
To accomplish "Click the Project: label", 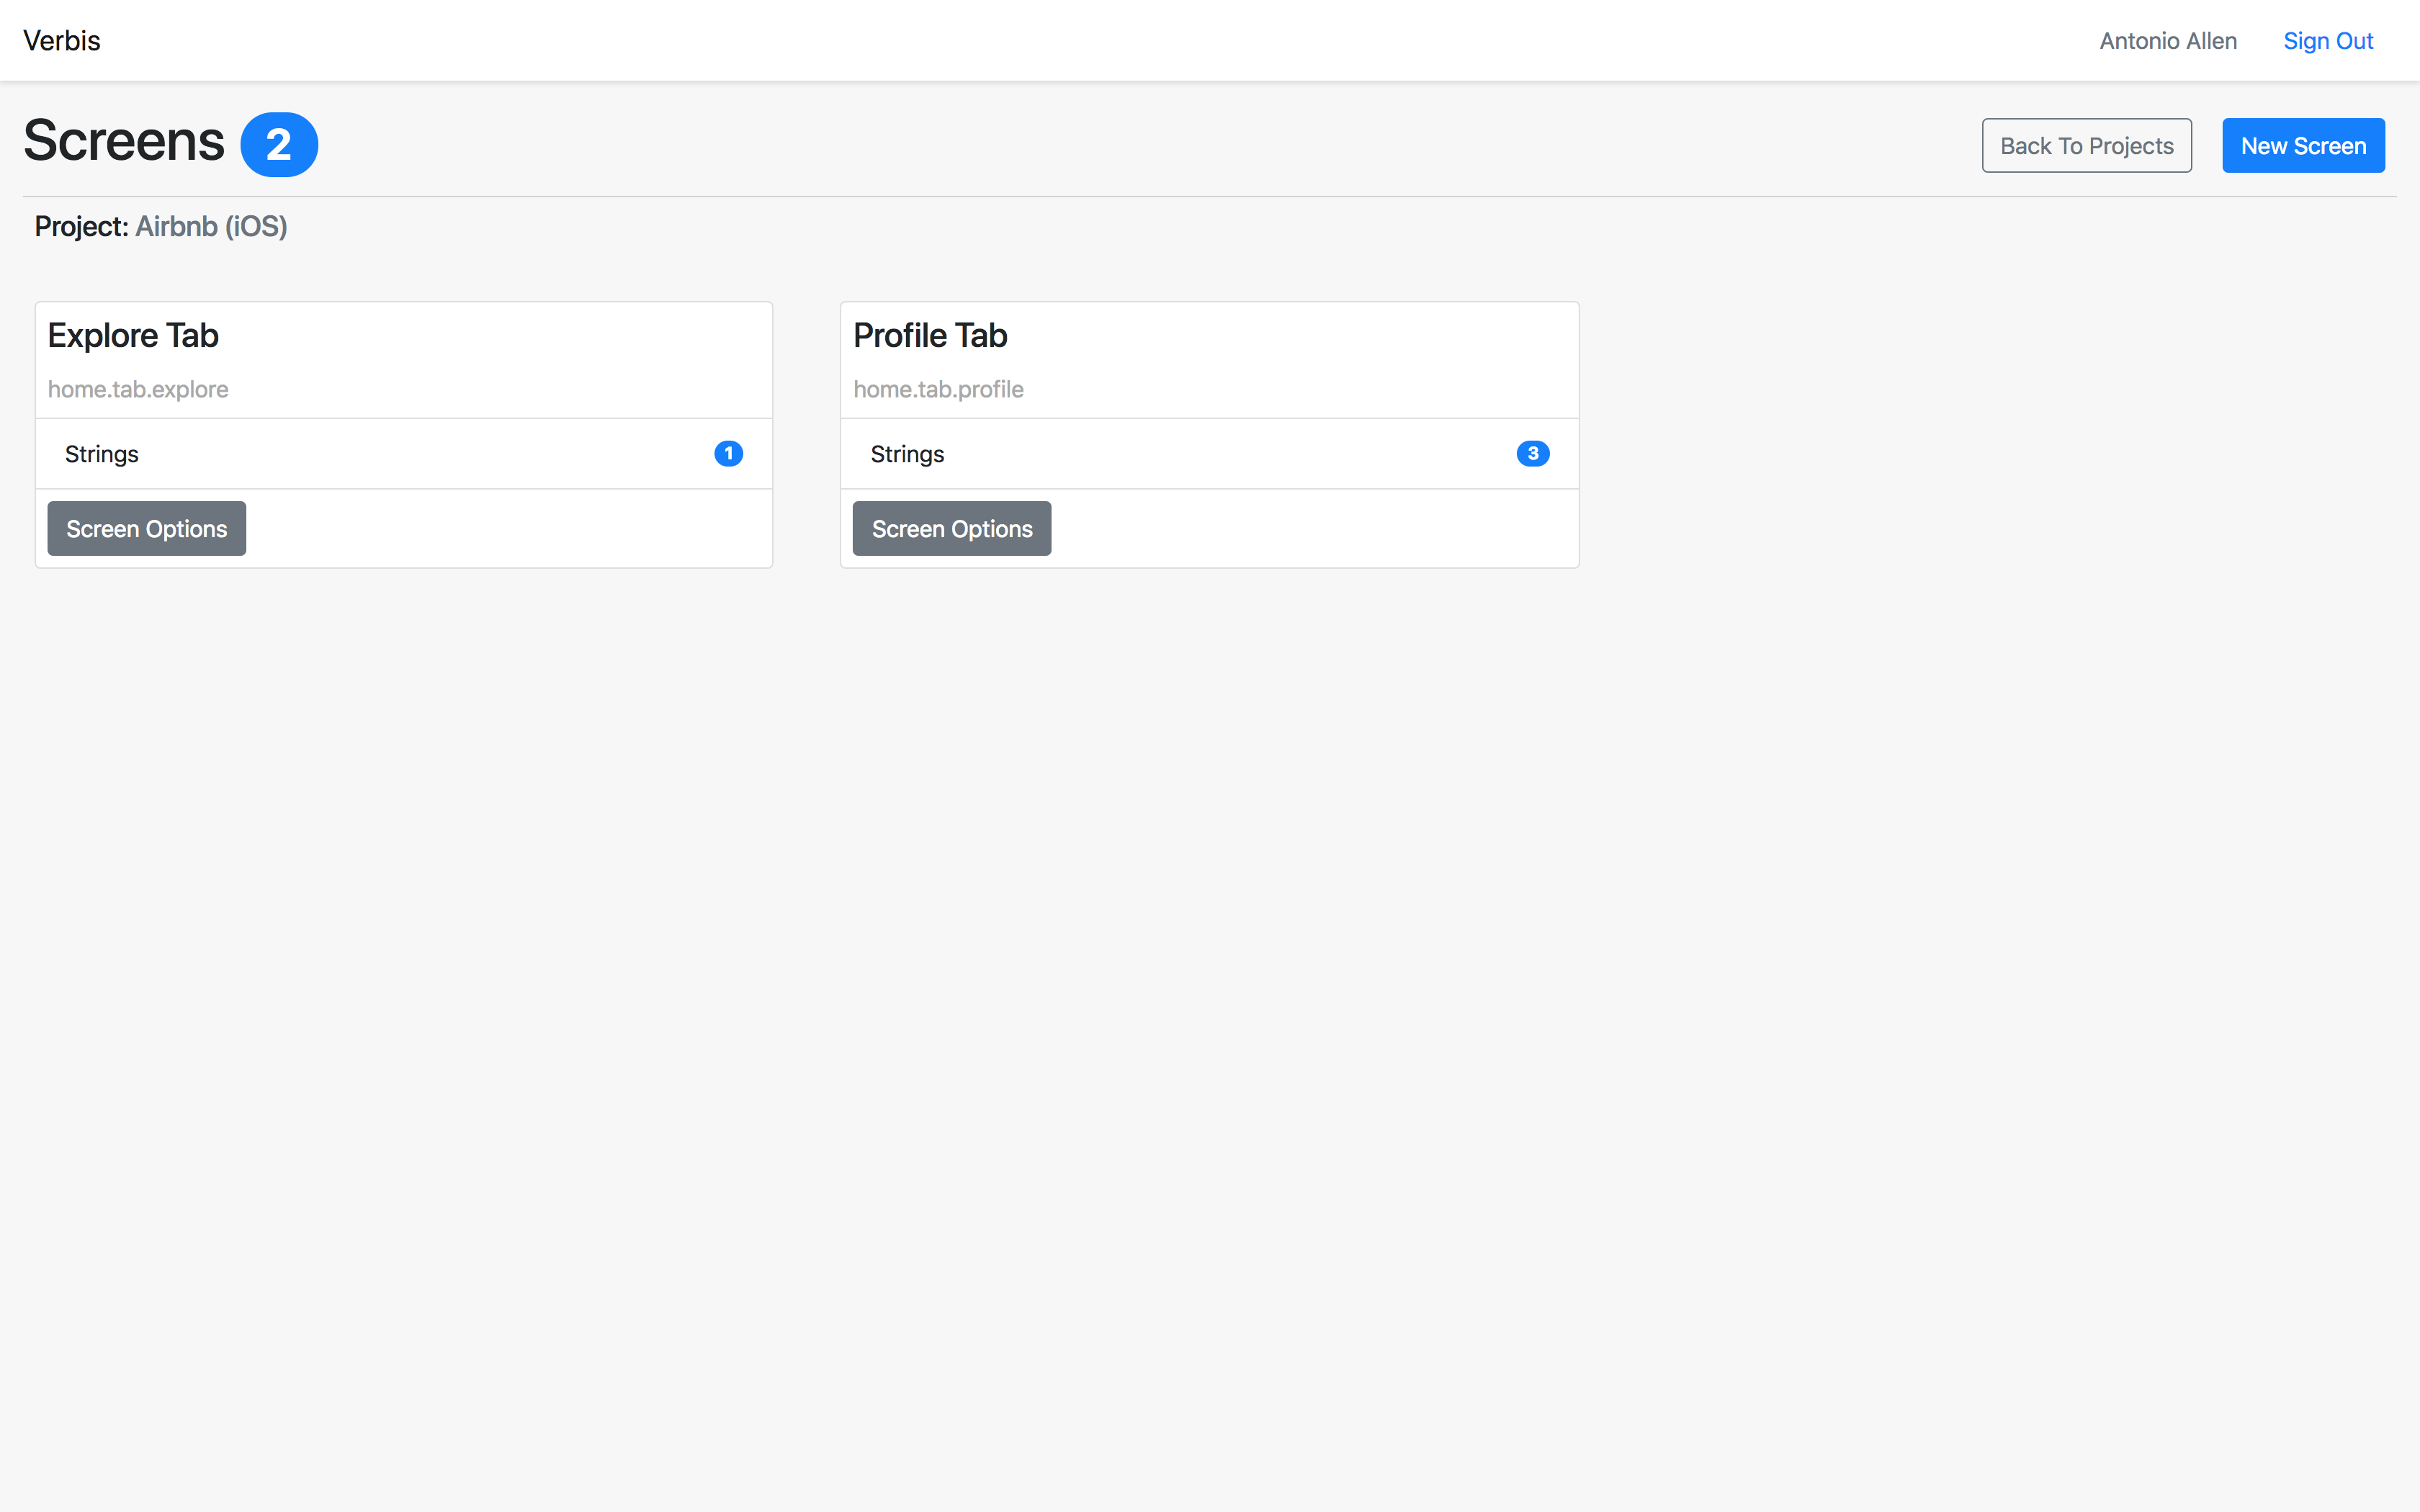I will coord(81,227).
